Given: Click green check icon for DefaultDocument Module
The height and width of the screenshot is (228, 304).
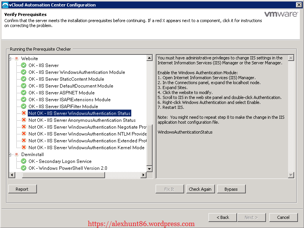Looking at the screenshot, I should 24,86.
